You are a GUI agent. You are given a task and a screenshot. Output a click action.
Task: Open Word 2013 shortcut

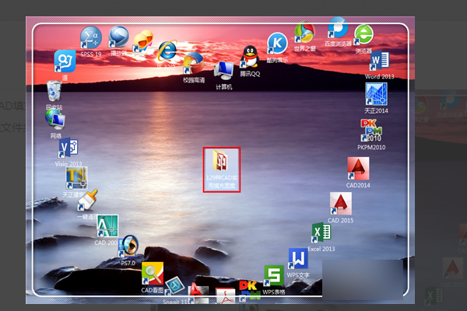(379, 61)
